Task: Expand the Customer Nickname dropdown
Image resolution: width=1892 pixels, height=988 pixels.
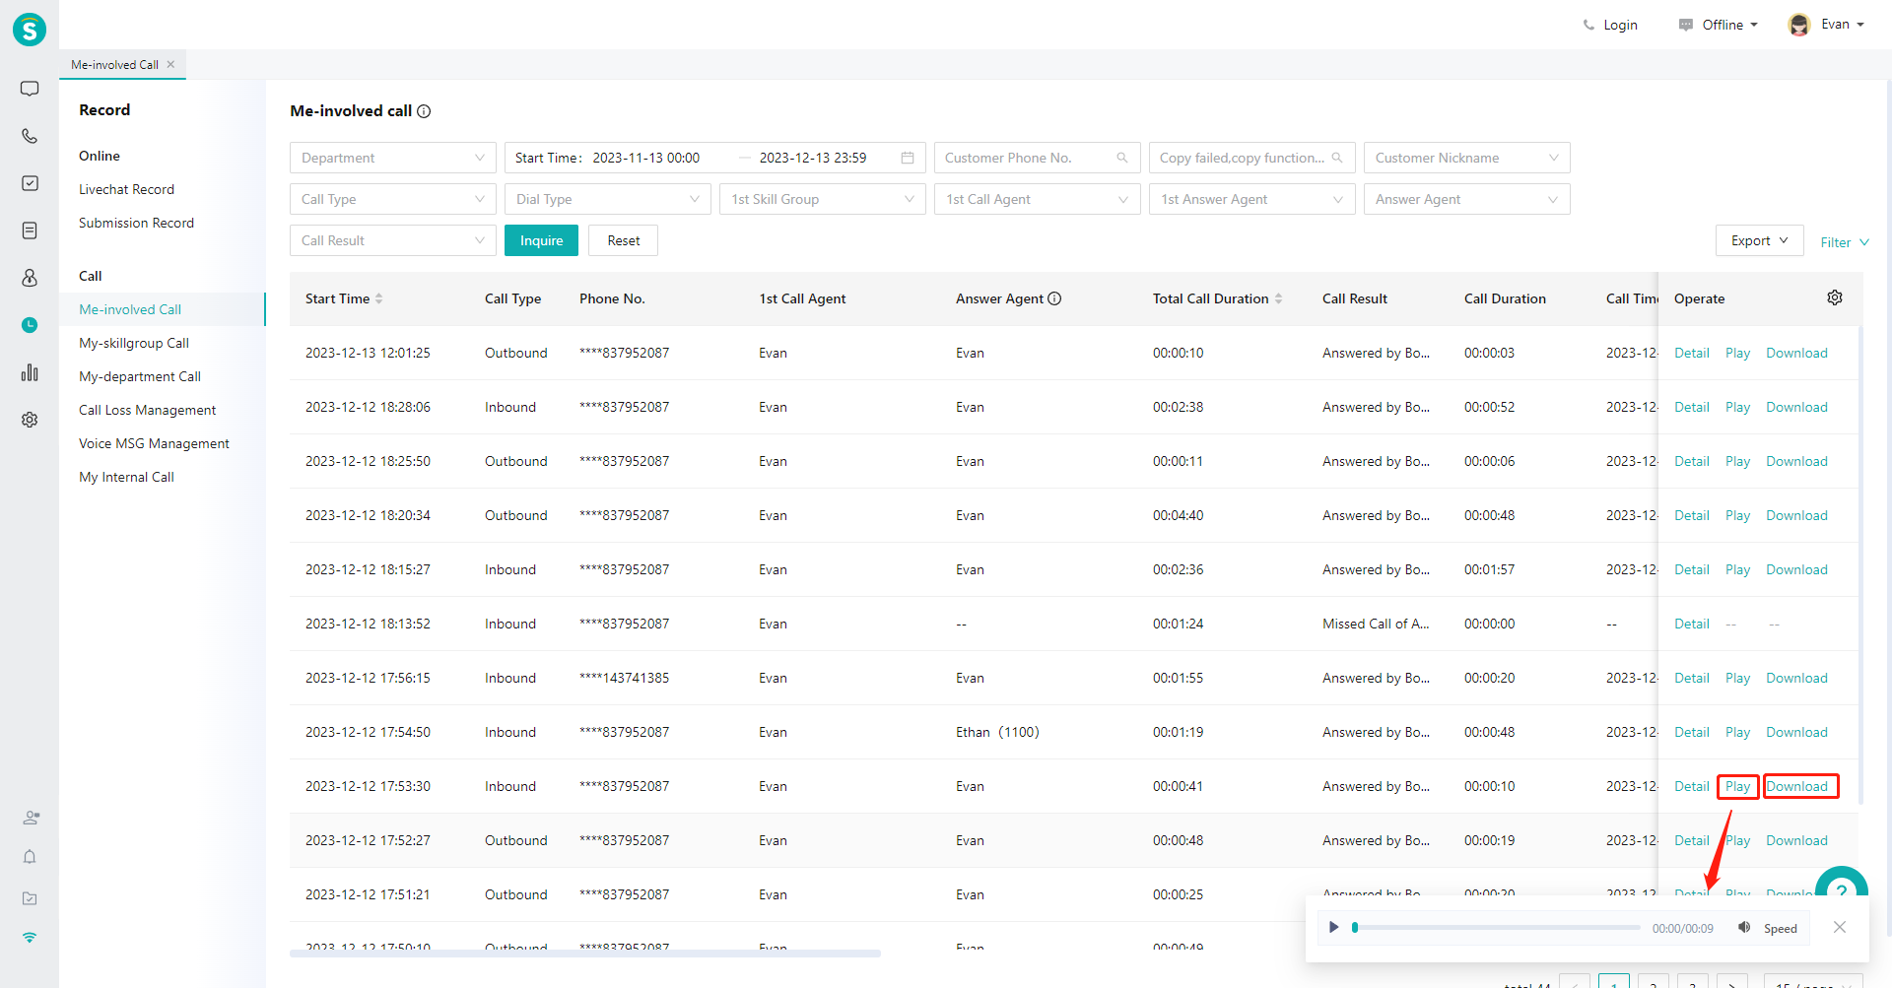Action: click(1466, 158)
